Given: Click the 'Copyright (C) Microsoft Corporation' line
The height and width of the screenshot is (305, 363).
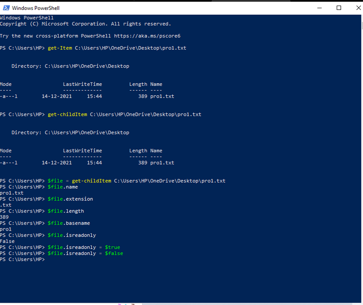Looking at the screenshot, I should (85, 24).
